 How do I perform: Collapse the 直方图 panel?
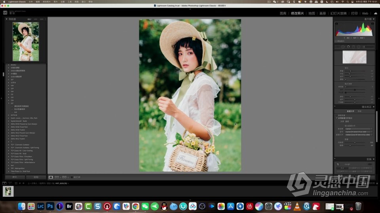pyautogui.click(x=374, y=19)
